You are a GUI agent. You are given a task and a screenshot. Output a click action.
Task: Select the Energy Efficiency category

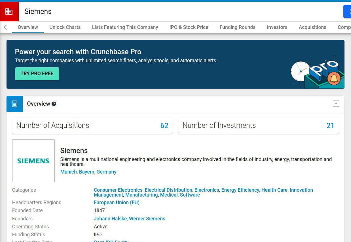click(240, 190)
